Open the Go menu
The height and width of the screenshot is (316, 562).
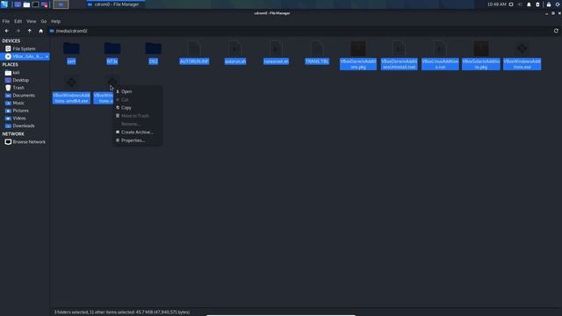44,21
